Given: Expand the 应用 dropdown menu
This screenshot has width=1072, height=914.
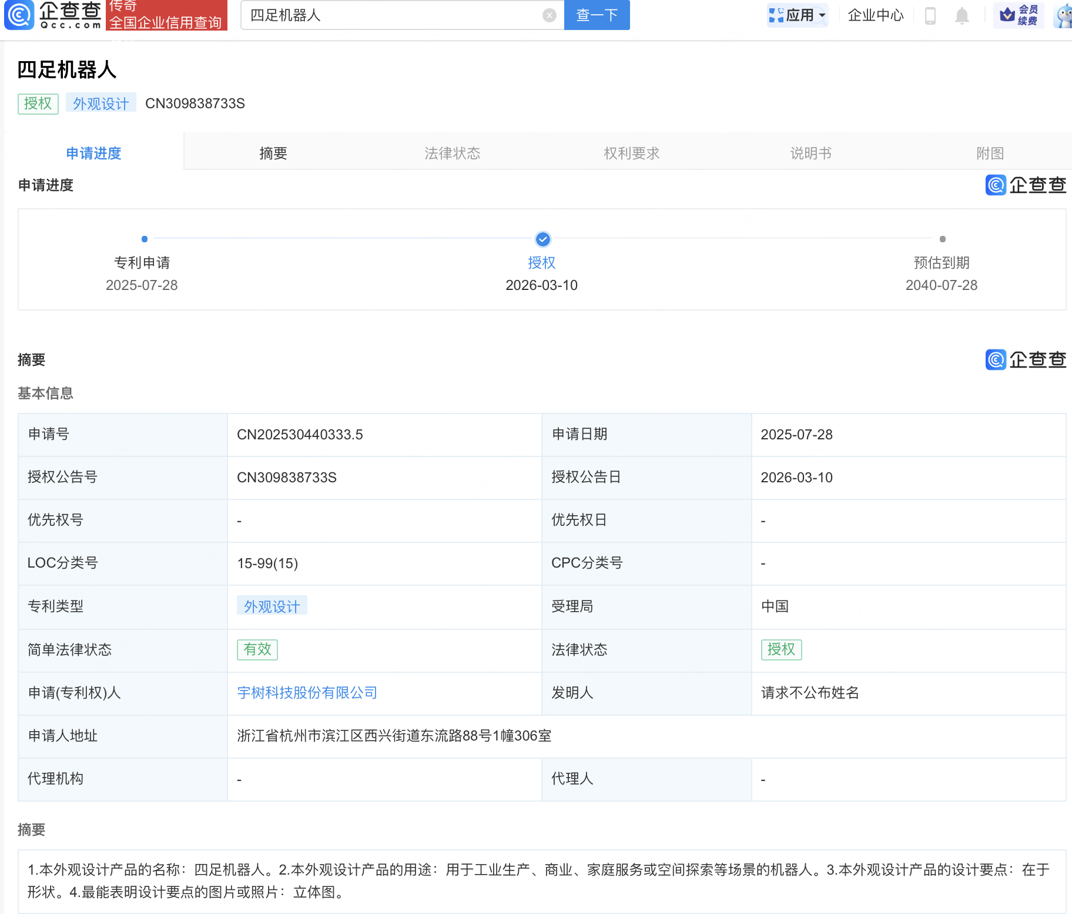Looking at the screenshot, I should tap(798, 15).
